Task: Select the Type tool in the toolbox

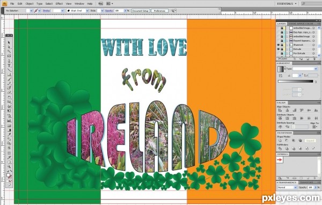Action: pos(9,65)
